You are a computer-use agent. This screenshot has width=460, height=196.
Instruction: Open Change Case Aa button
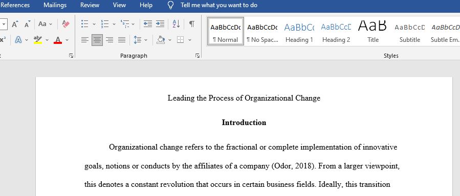[x=42, y=24]
